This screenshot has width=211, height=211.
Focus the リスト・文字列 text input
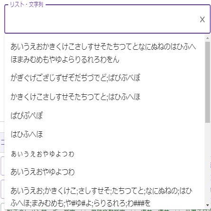[101, 19]
